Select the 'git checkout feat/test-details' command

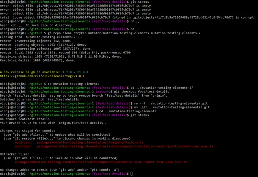(x=142, y=92)
